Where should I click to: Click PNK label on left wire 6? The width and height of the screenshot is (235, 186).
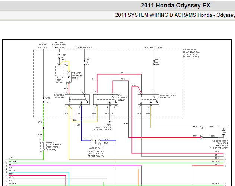click(11, 174)
